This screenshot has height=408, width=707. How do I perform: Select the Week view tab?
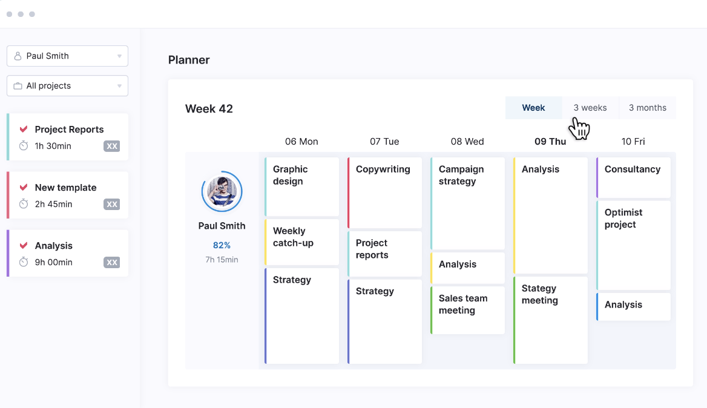(x=533, y=108)
